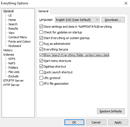
Task: Select UI in the options tree
Action: tap(10, 15)
